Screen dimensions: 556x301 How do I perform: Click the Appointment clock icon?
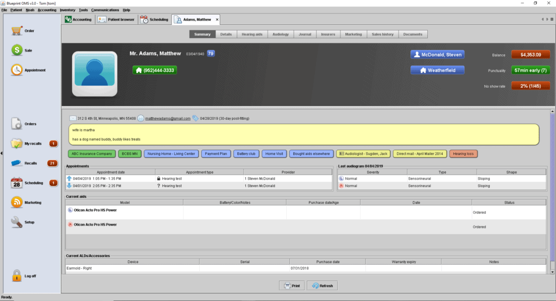pyautogui.click(x=16, y=70)
